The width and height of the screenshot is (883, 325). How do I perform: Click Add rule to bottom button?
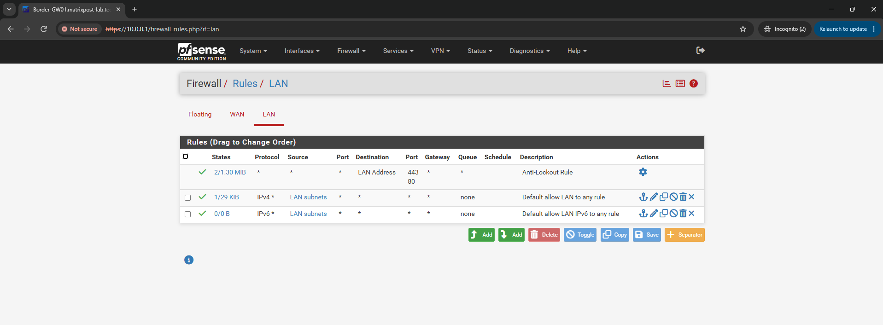click(x=511, y=235)
